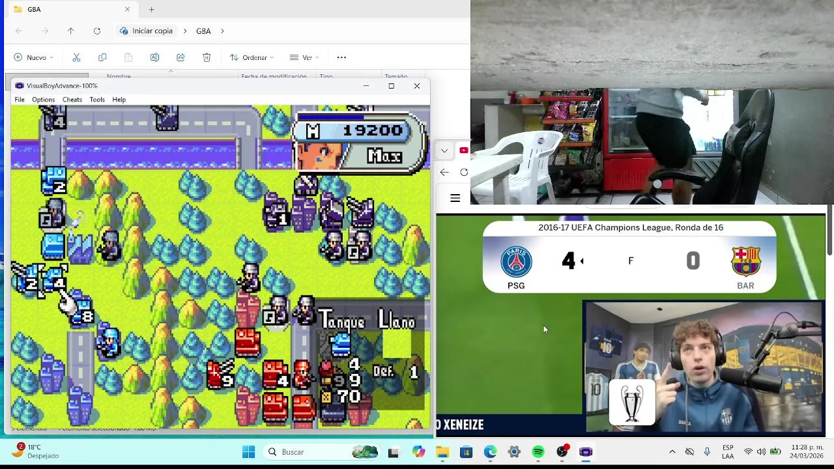The height and width of the screenshot is (469, 834).
Task: Click the browser back arrow beside the game
Action: point(444,172)
